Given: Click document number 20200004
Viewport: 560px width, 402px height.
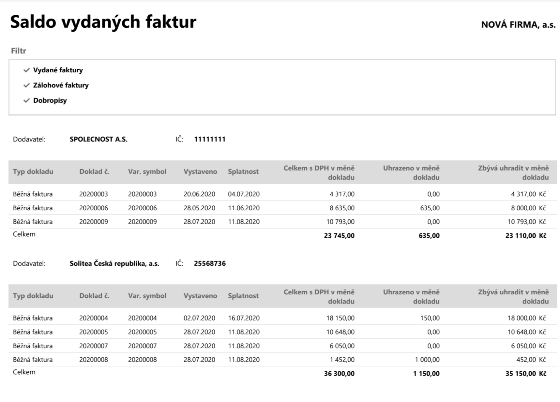Looking at the screenshot, I should click(x=94, y=318).
